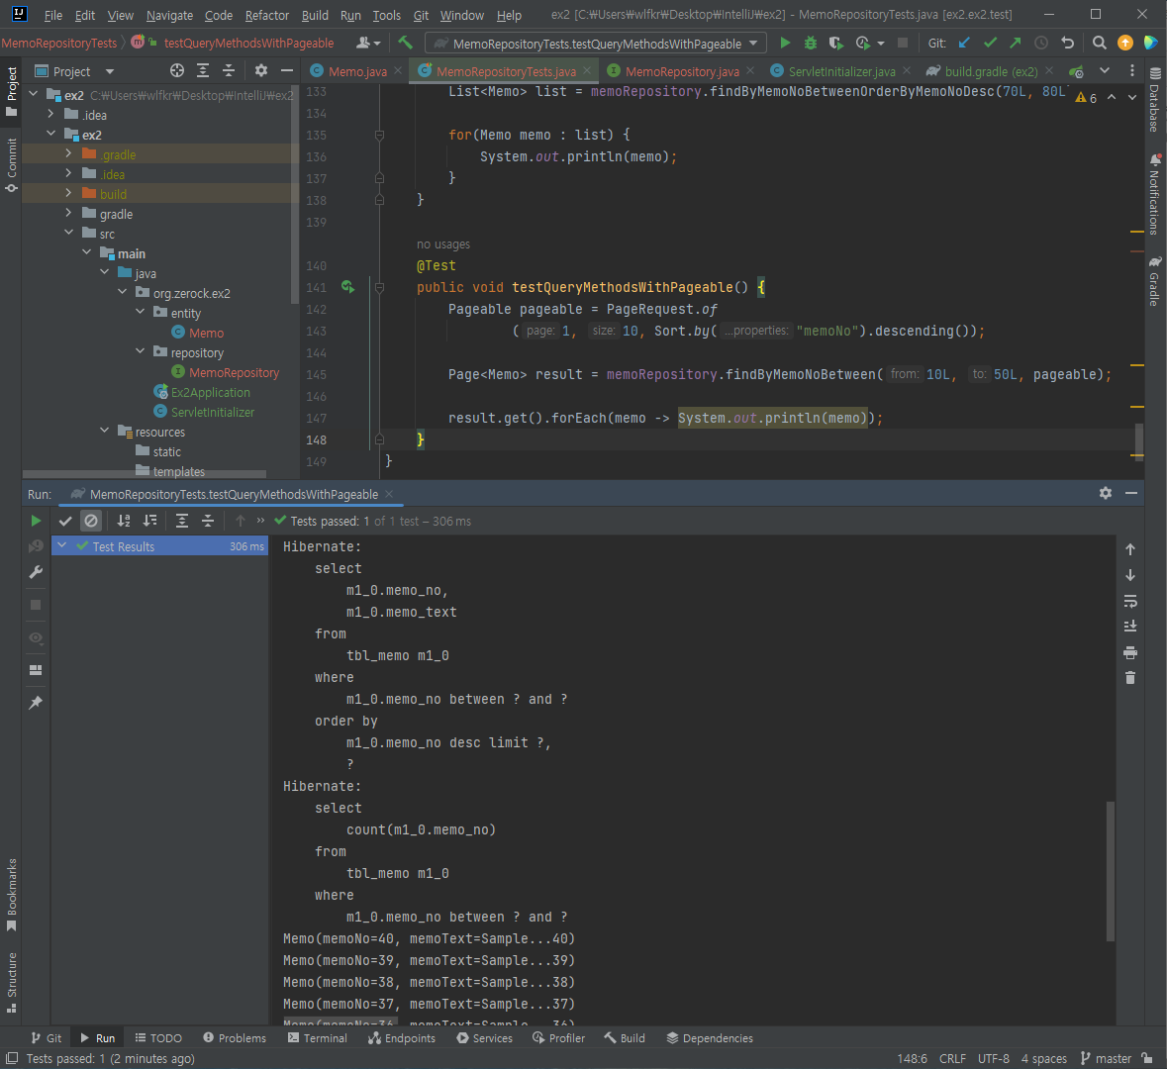Screen dimensions: 1167x1069
Task: Collapse all in Project panel
Action: tap(229, 70)
